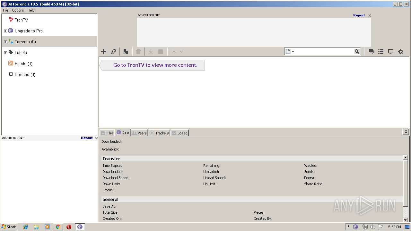The height and width of the screenshot is (231, 411).
Task: Click Report link on sidebar advertisement
Action: tap(87, 138)
